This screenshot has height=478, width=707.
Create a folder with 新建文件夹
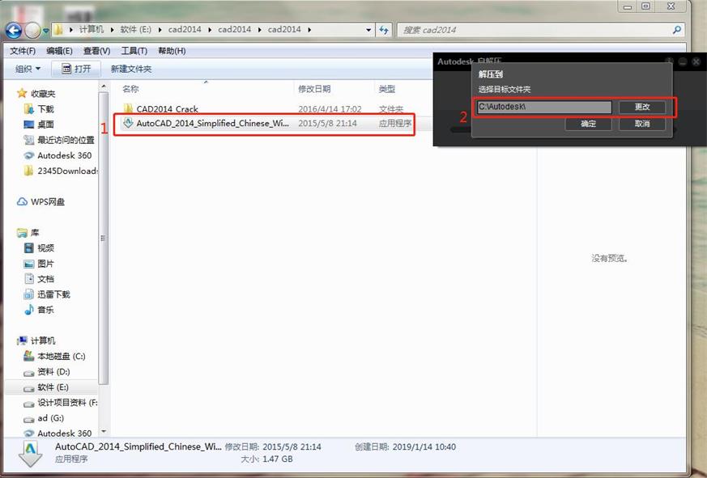pos(130,69)
